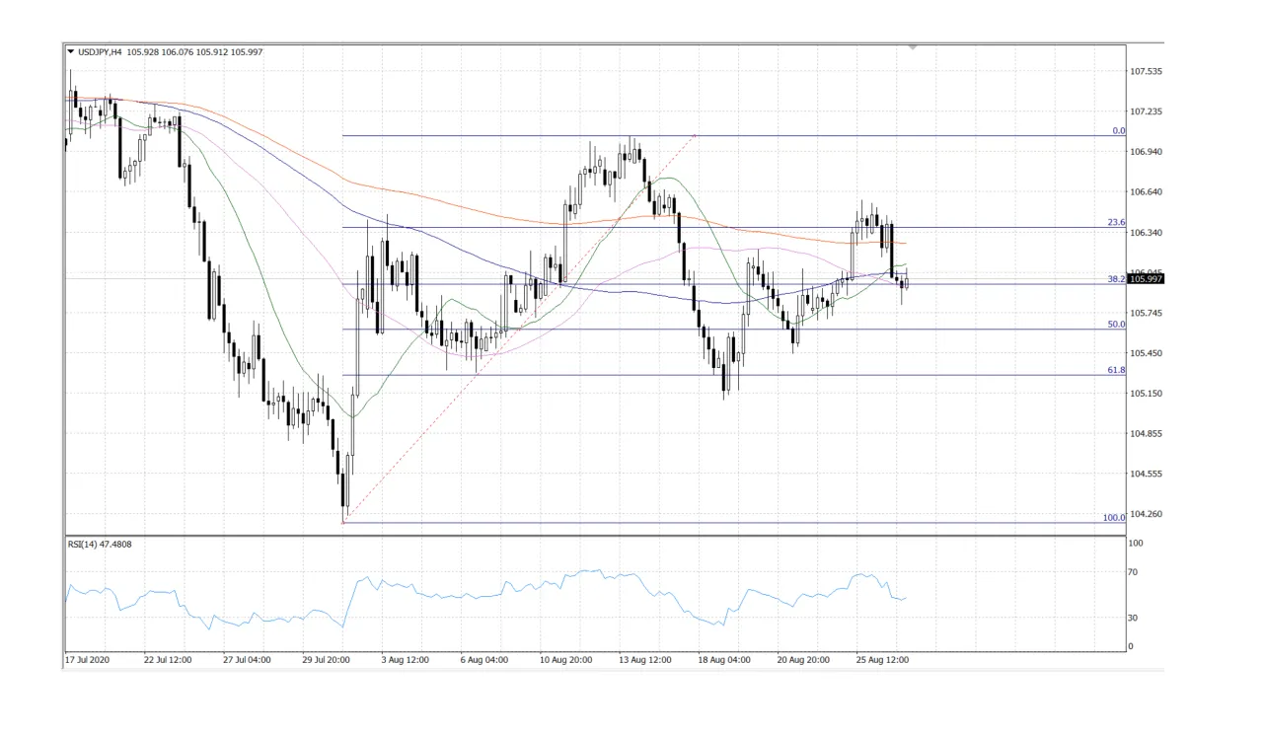
Task: Click the current price tag 105.997
Action: pos(1147,279)
